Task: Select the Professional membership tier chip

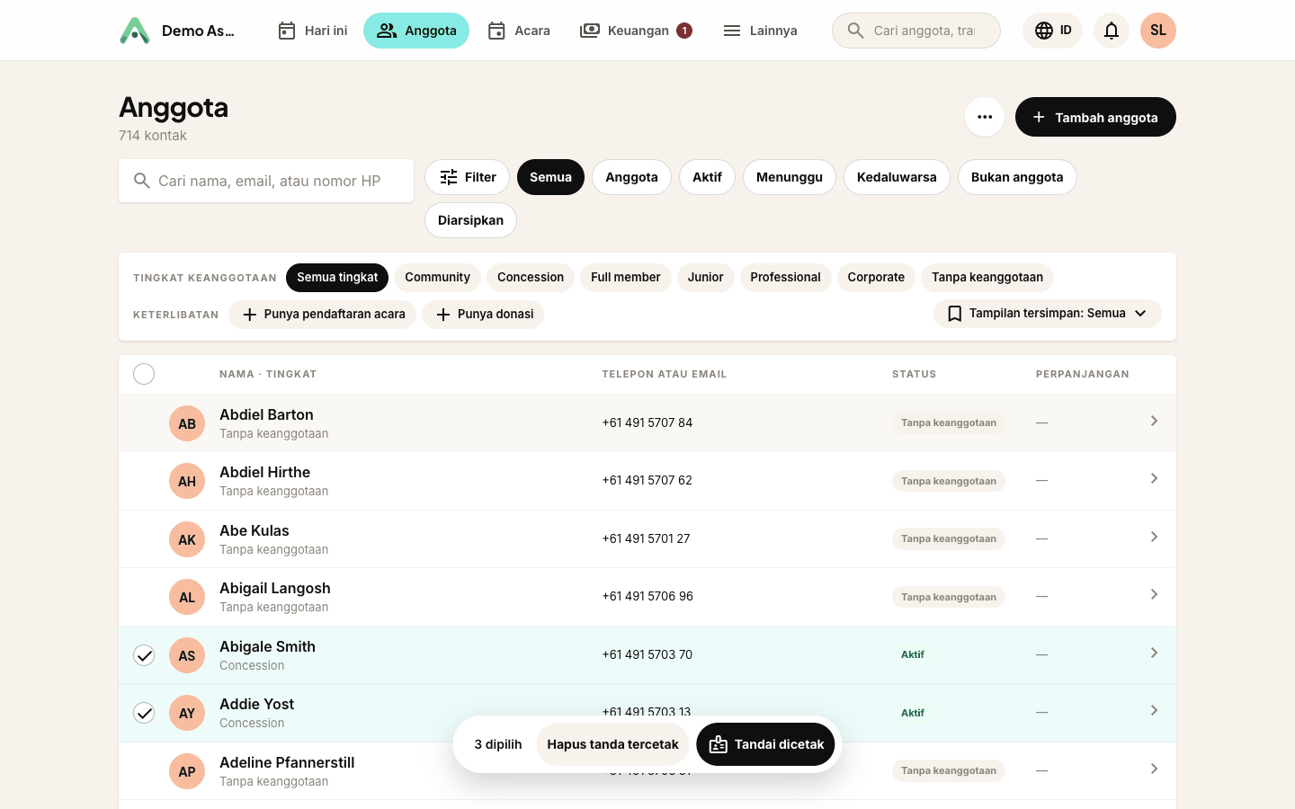Action: (785, 278)
